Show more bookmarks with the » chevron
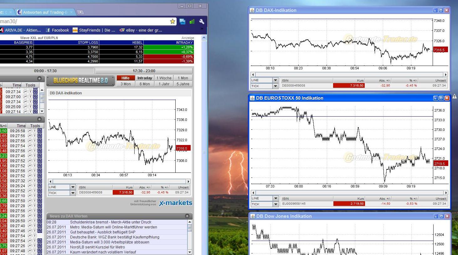Viewport: 458px width, 255px height. [202, 28]
